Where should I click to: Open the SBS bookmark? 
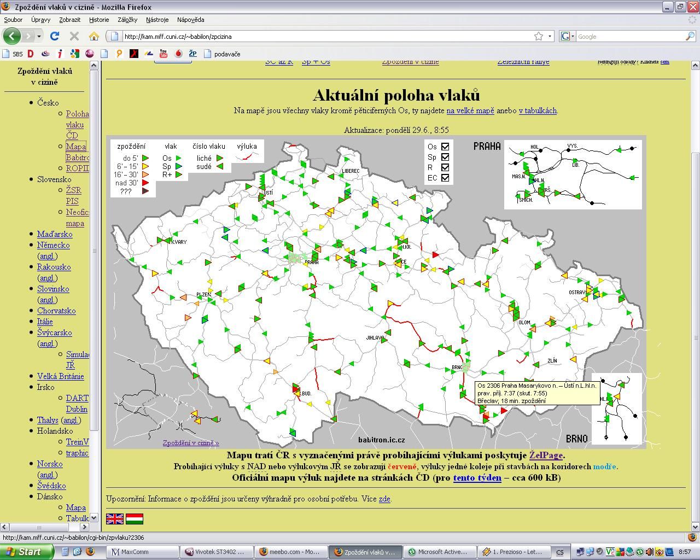coord(13,54)
